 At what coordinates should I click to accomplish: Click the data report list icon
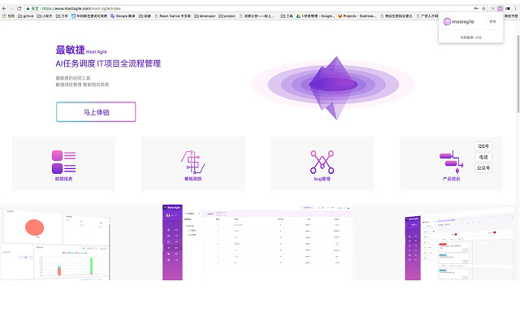[63, 162]
